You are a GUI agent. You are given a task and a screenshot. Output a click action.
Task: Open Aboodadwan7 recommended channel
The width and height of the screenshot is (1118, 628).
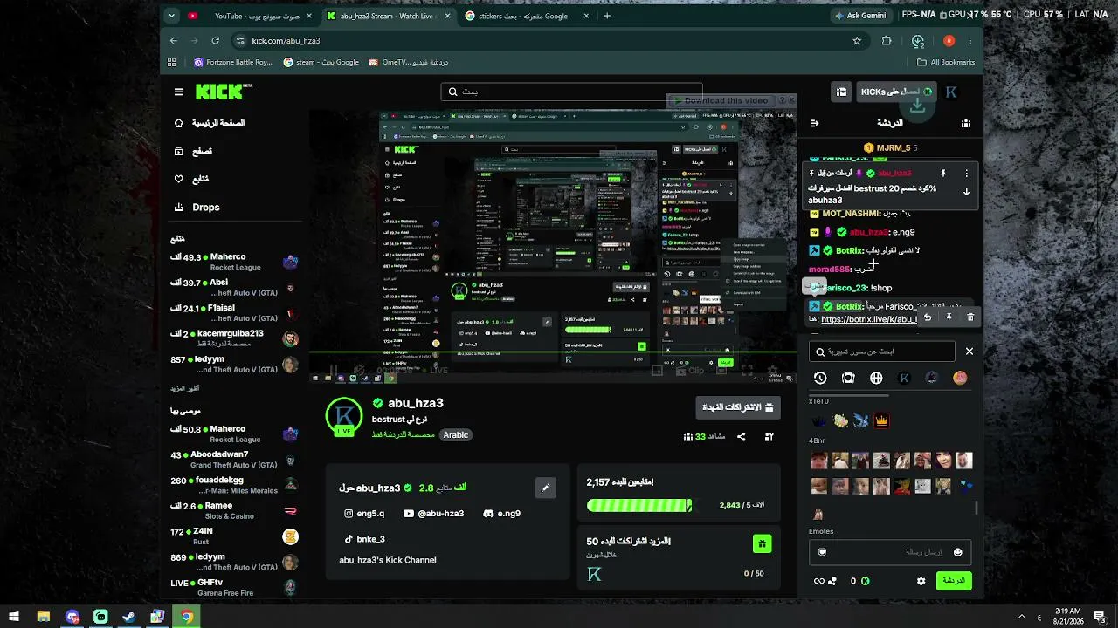click(x=235, y=460)
